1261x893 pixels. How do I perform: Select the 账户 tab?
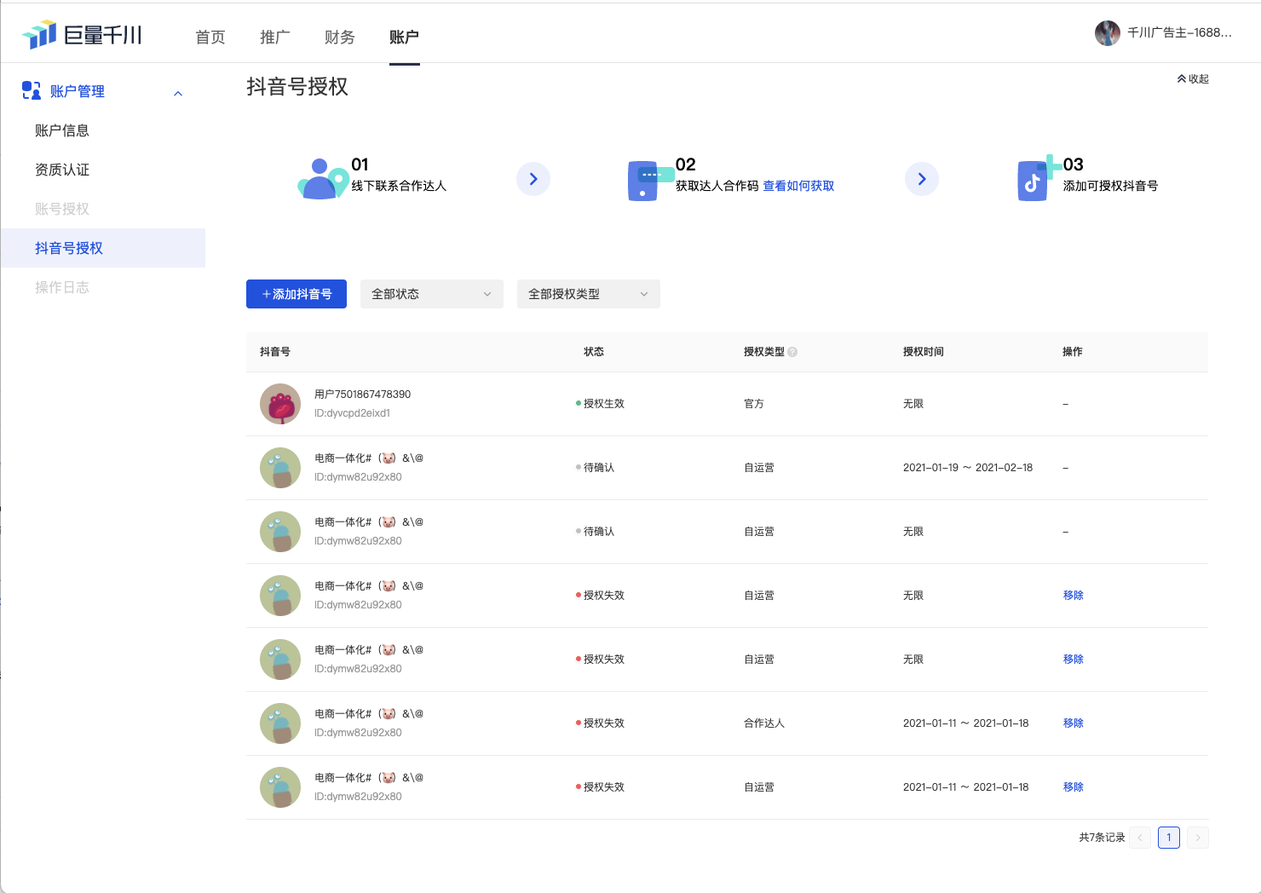[404, 37]
